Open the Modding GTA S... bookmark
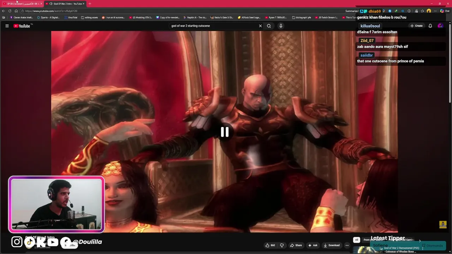 pyautogui.click(x=141, y=17)
